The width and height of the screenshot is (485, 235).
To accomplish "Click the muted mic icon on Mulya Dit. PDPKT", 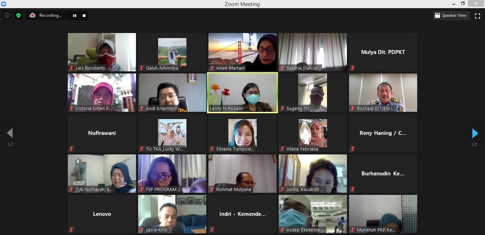I will tap(353, 68).
